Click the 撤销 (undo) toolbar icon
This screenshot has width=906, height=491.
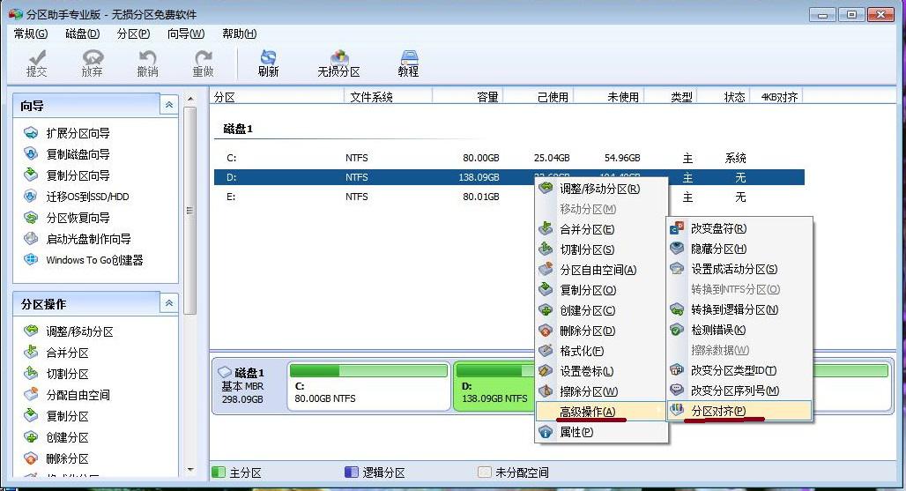click(147, 58)
